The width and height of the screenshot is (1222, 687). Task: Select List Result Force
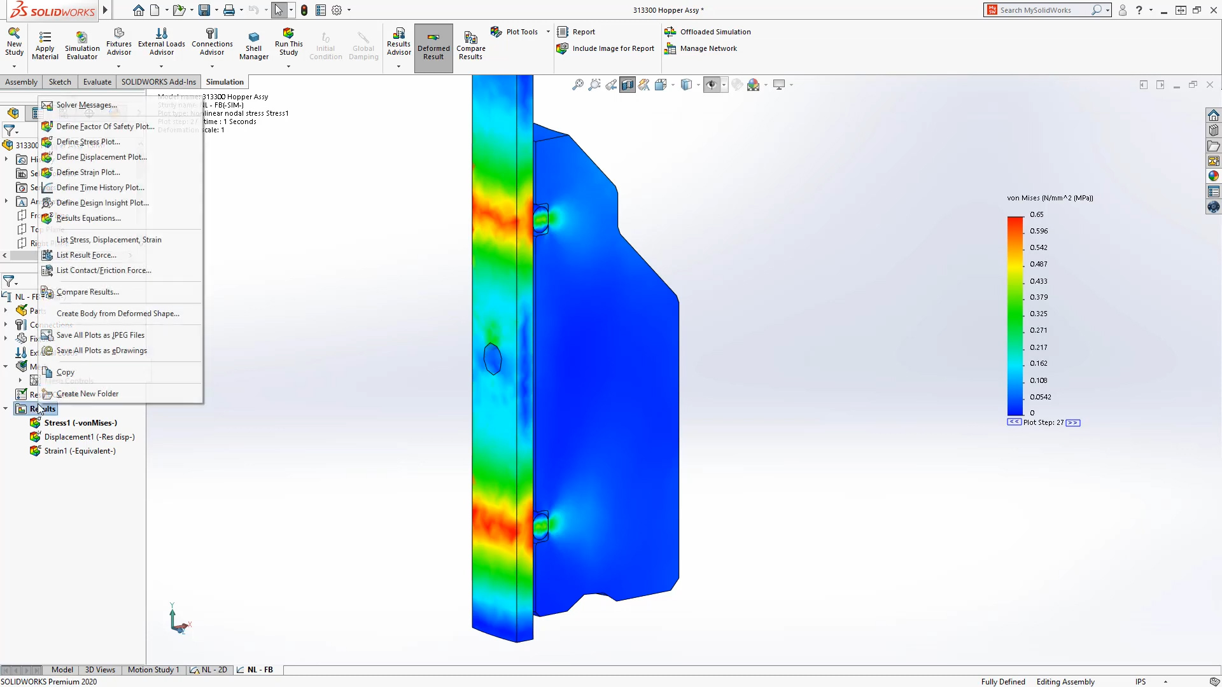click(x=120, y=255)
